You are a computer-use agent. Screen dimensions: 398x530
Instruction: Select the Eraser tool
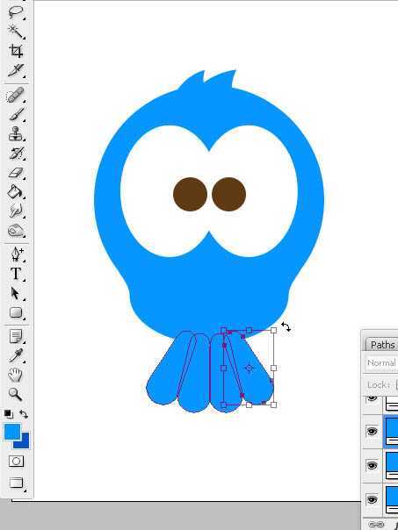[x=16, y=173]
